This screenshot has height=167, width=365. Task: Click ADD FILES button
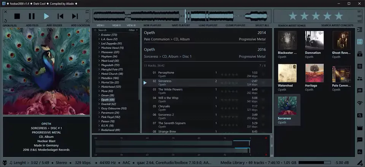[32, 25]
